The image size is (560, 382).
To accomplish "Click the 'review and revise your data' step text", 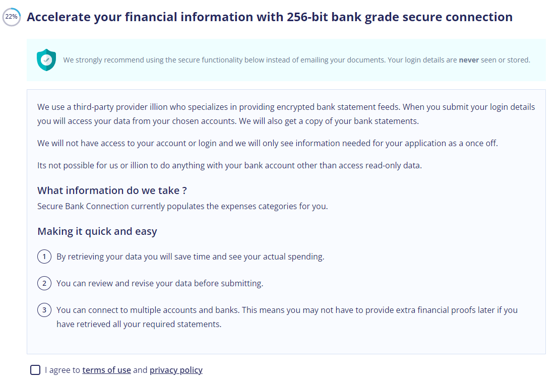I will click(160, 283).
